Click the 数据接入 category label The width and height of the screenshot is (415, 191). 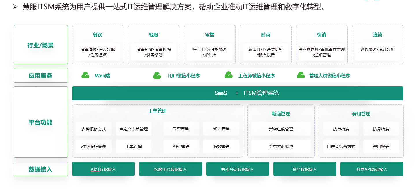point(40,169)
